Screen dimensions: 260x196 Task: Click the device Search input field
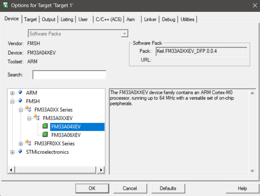pos(69,75)
